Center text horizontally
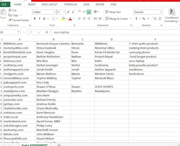 [x=84, y=19]
